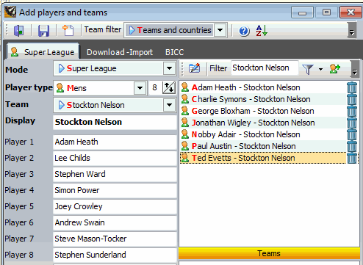Click the add player green icon
This screenshot has width=363, height=265.
tap(335, 69)
